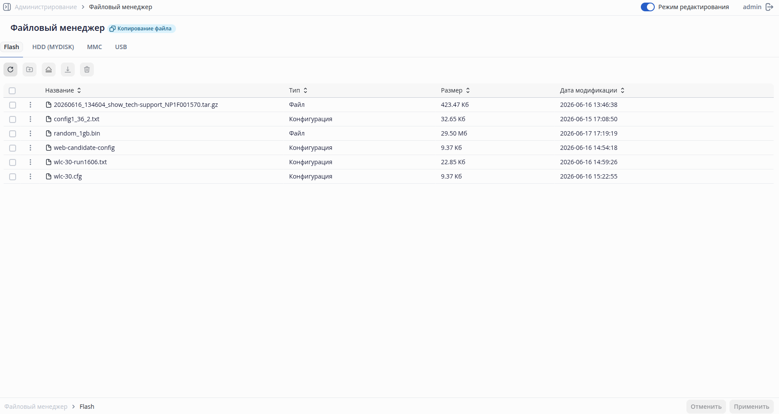779x414 pixels.
Task: Open three-dot menu for config1_36_2.txt
Action: (x=30, y=119)
